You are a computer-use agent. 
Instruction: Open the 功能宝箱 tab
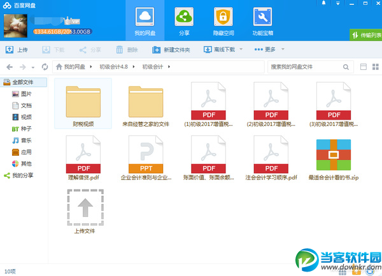[262, 22]
